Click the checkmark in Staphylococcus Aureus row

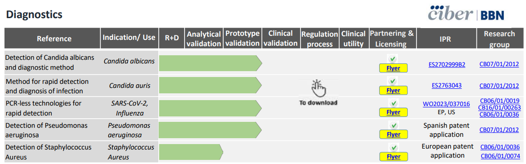point(393,147)
